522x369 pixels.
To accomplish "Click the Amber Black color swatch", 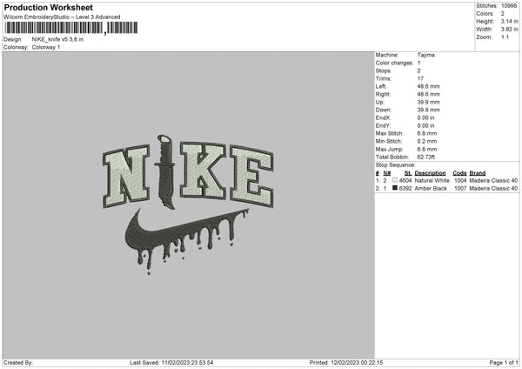I will click(x=395, y=188).
